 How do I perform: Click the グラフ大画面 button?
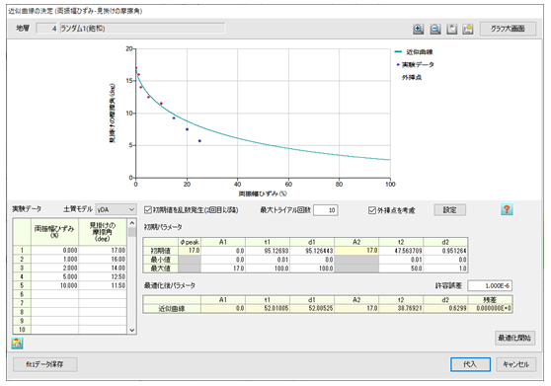point(508,29)
